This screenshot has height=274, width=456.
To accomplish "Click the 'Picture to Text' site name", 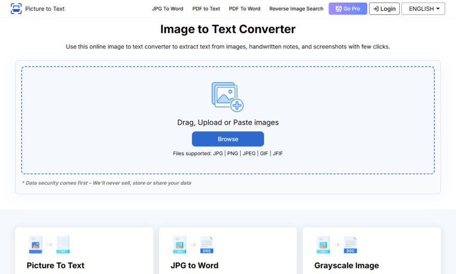I will coord(45,9).
